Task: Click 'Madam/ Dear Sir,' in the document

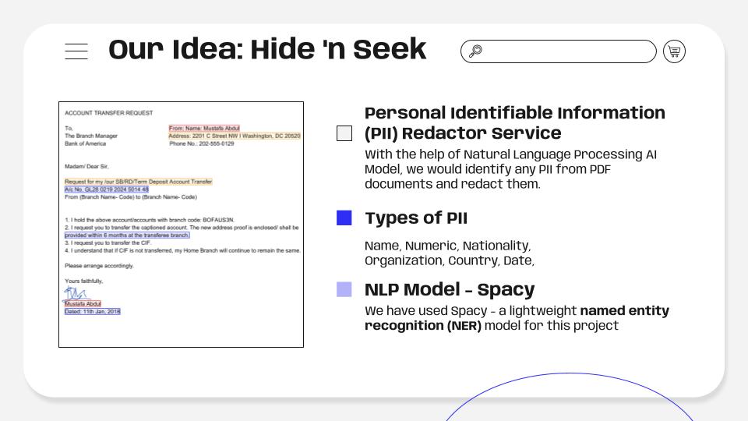Action: pos(86,167)
